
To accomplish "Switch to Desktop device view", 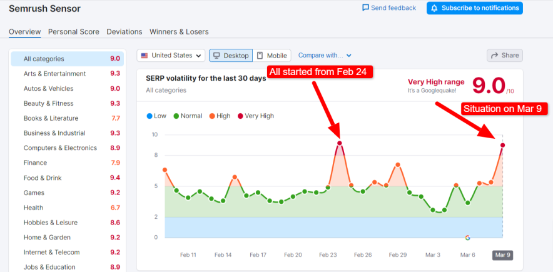I will pos(231,55).
